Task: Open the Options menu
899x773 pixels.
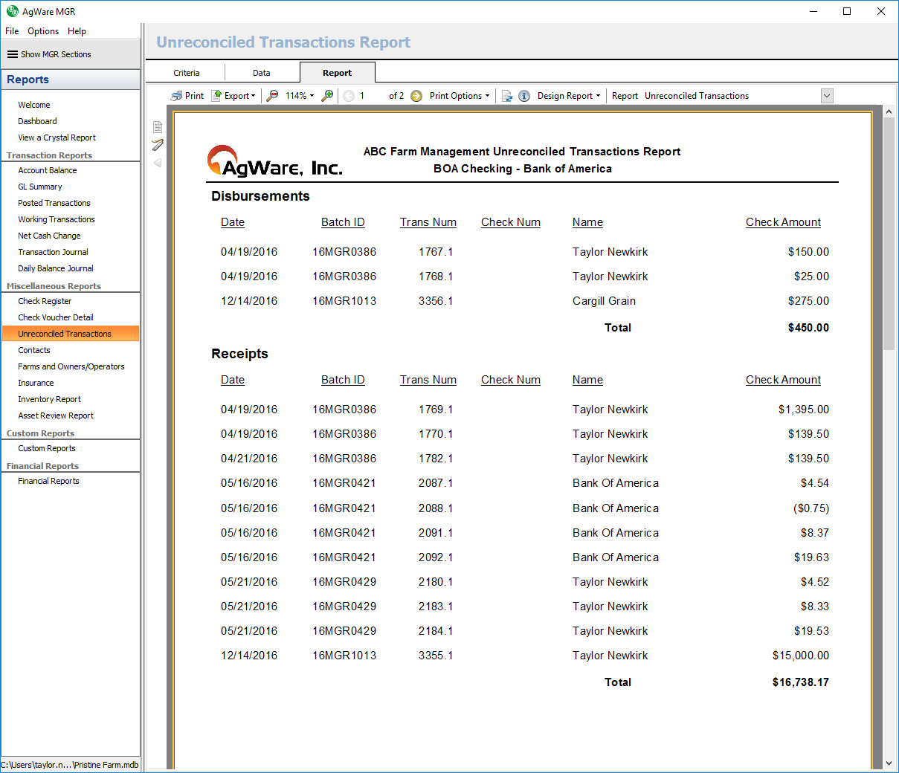Action: 43,31
